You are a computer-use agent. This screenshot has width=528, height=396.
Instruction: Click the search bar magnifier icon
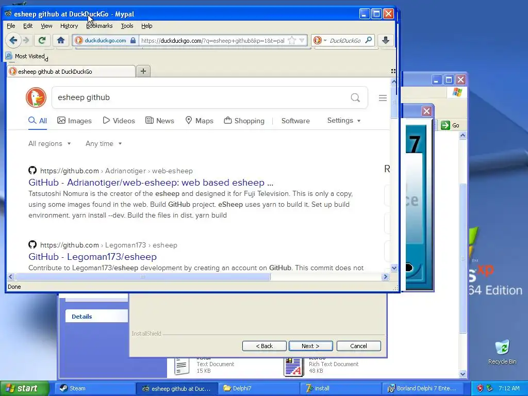pos(369,40)
